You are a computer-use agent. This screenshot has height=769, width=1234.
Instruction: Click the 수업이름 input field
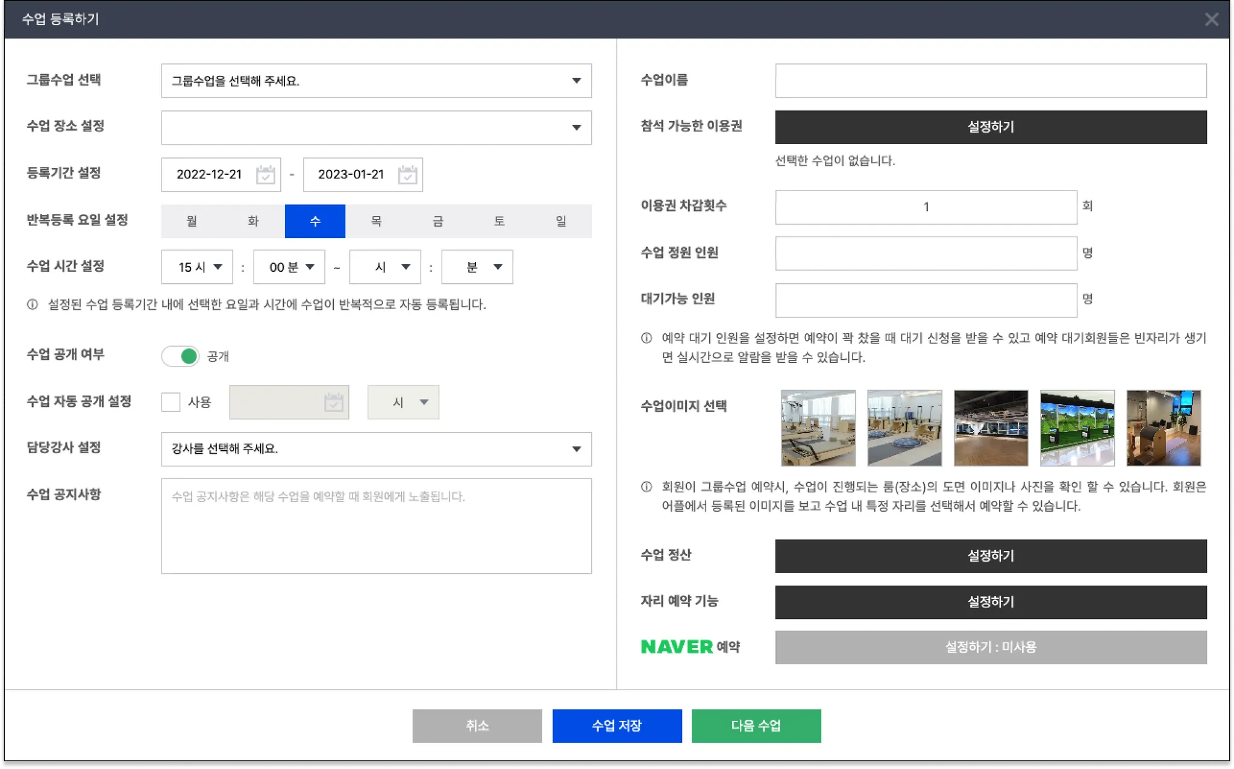pyautogui.click(x=990, y=81)
